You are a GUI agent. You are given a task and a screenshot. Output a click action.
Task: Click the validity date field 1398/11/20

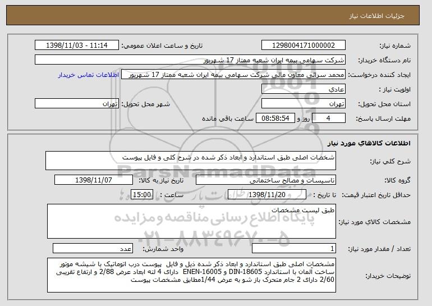coord(267,195)
